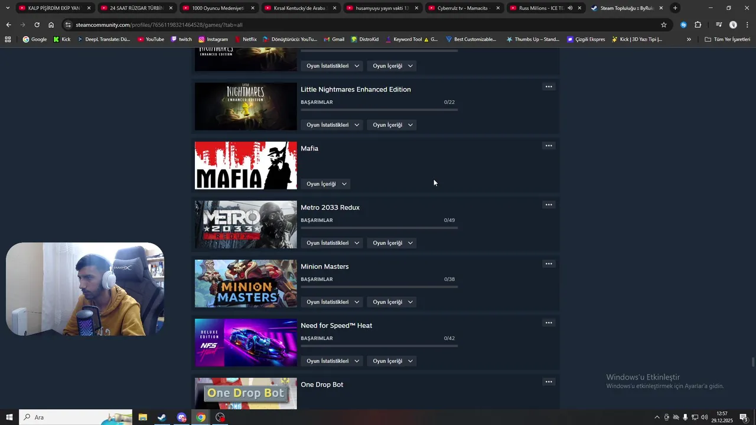Mute the Russ Millions tab audio icon
This screenshot has width=756, height=425.
(570, 8)
